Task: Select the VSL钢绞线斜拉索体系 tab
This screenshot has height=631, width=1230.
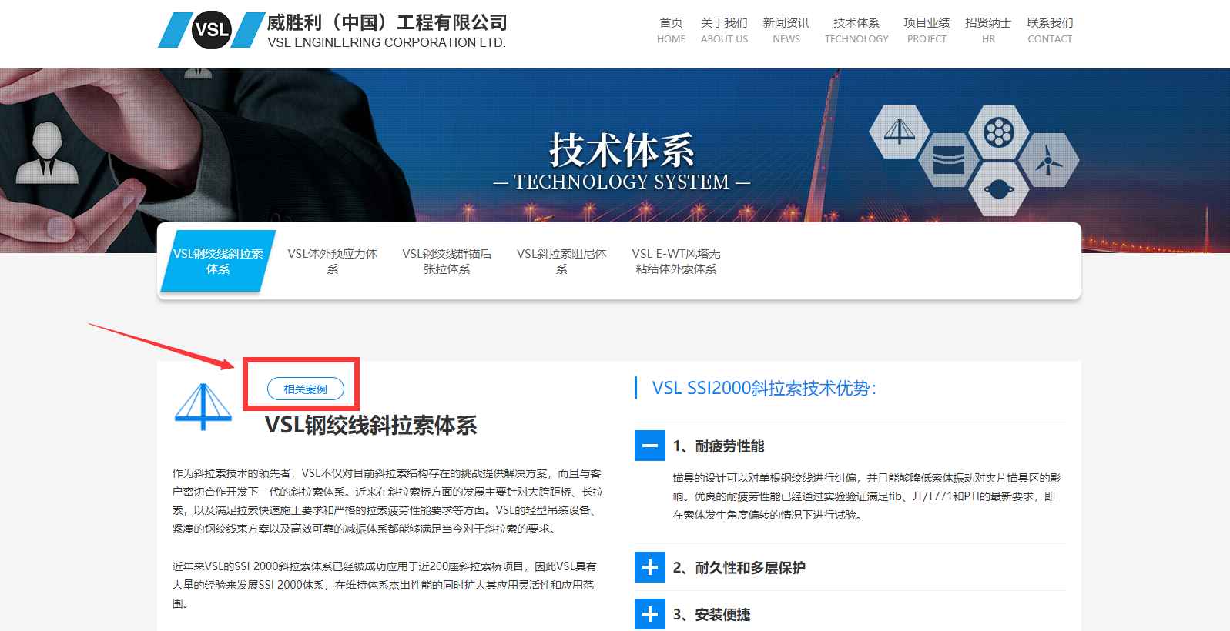Action: [x=218, y=261]
